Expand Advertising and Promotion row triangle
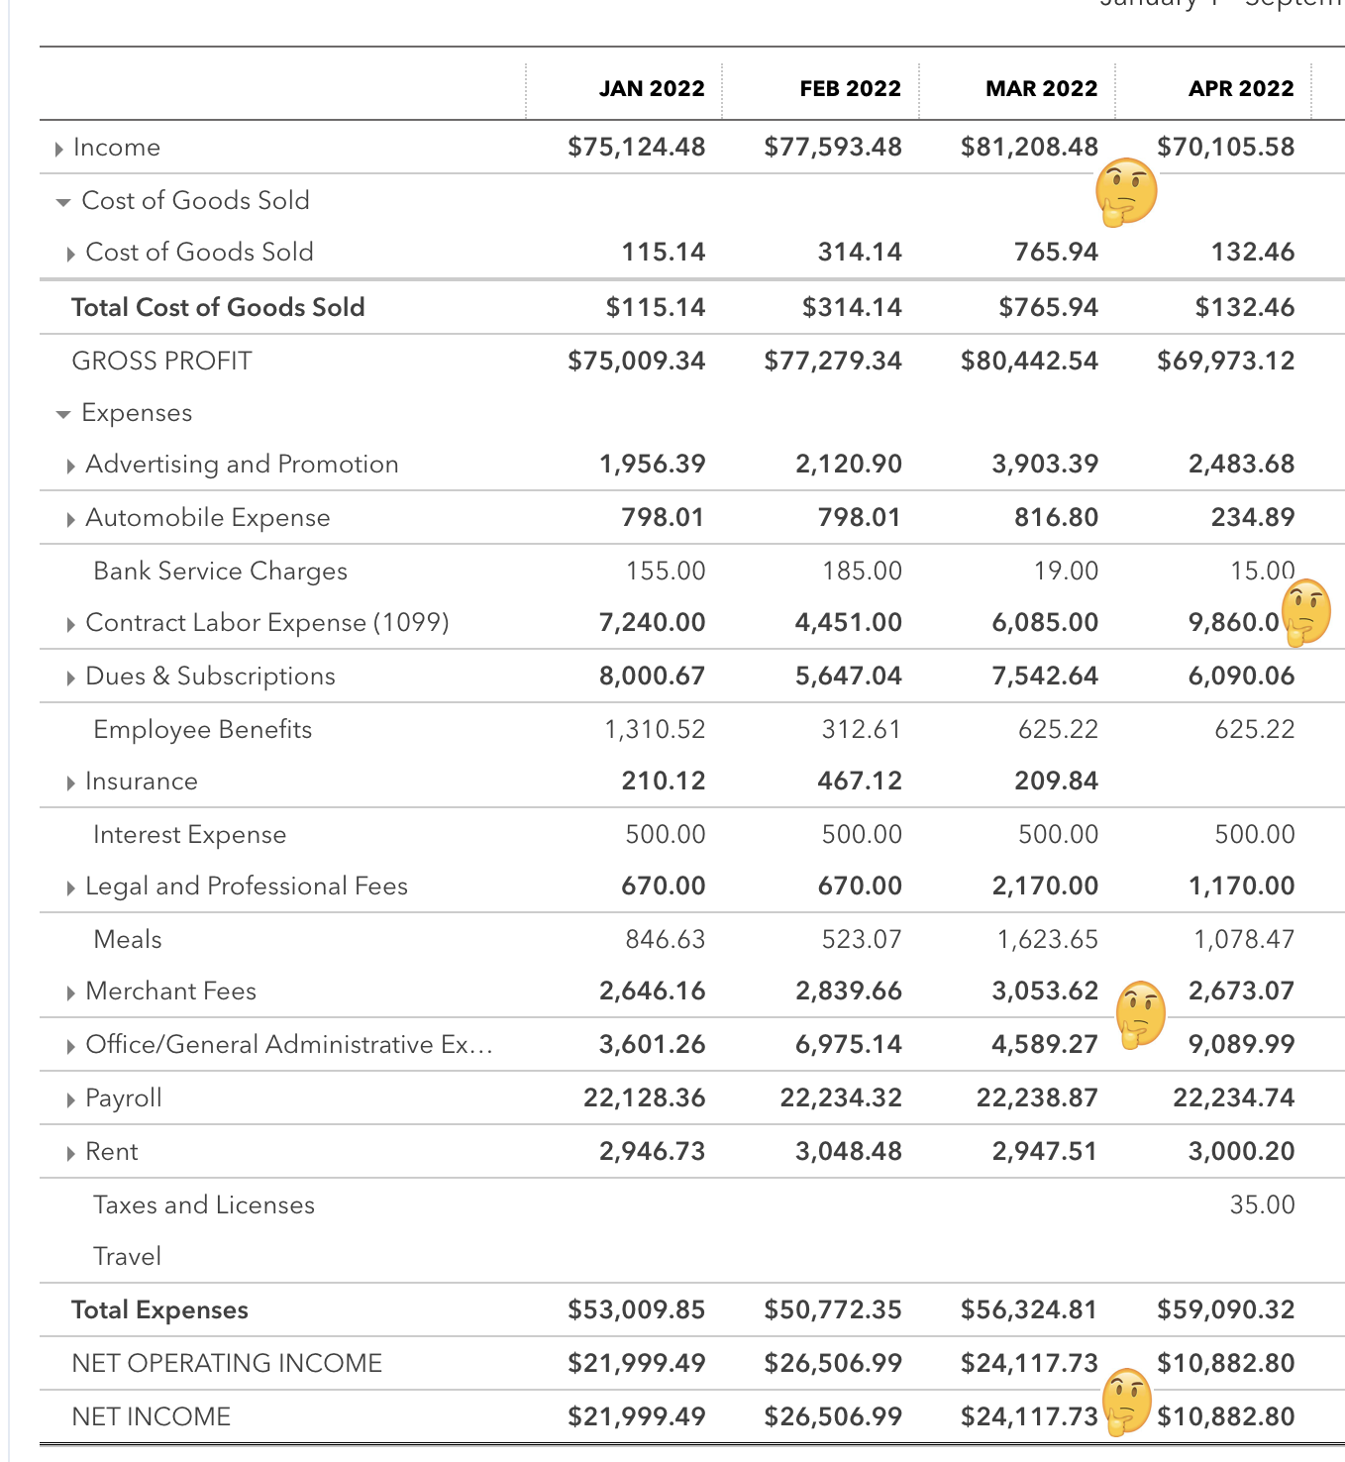1345x1462 pixels. 70,466
